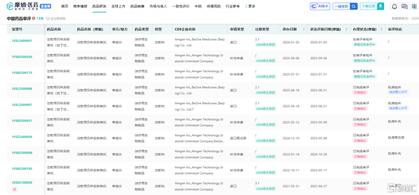The width and height of the screenshot is (419, 195).
Task: Click date 2025-05-09 in JYSB2500031 row
Action: pos(319,122)
